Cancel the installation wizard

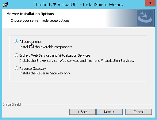[139, 112]
